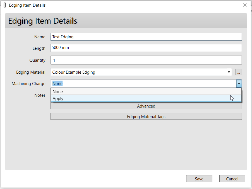This screenshot has width=252, height=189.
Task: Click the highlighted Machining Charge text box
Action: coord(142,84)
